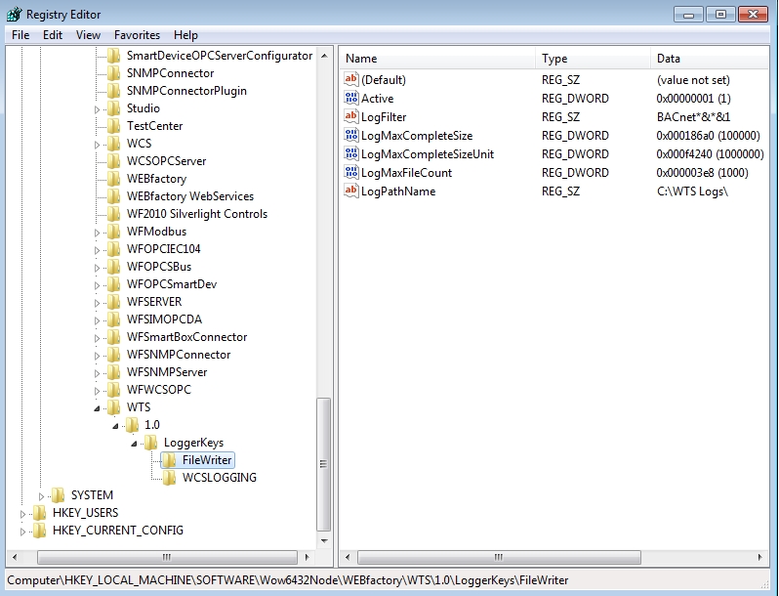Click the HKEY_USERS folder icon

(x=40, y=513)
